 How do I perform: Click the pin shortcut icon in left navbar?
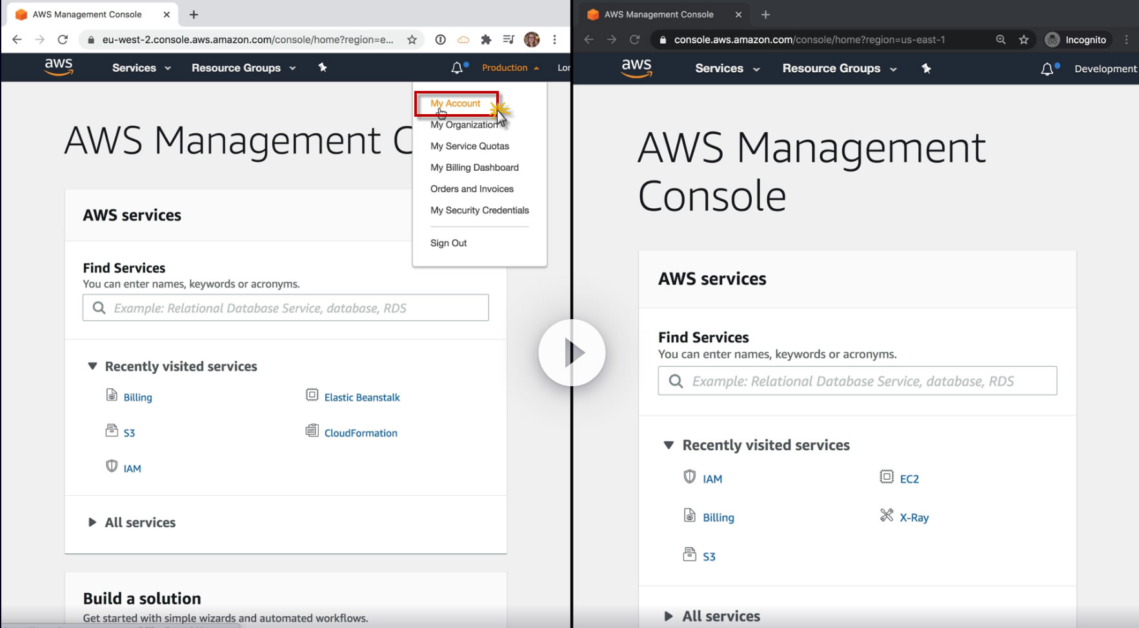pos(323,68)
